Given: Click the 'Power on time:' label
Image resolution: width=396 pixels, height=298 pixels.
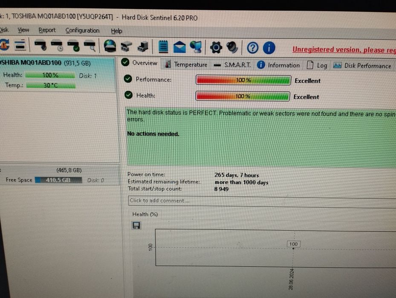Looking at the screenshot, I should 146,174.
